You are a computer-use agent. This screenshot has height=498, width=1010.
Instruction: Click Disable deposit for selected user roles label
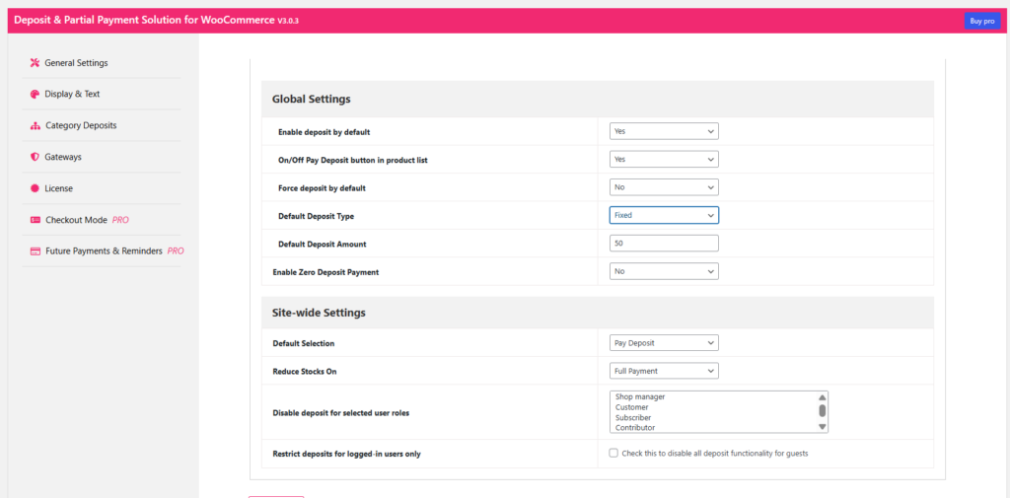pyautogui.click(x=340, y=413)
